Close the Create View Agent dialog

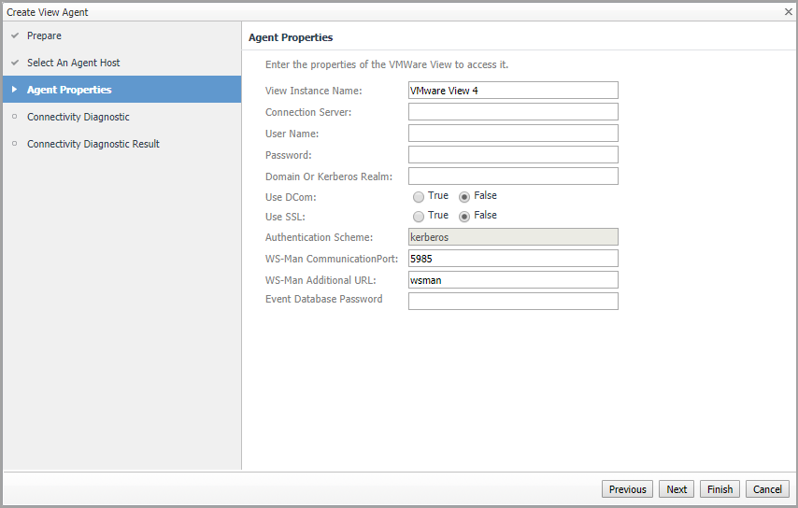tap(788, 12)
